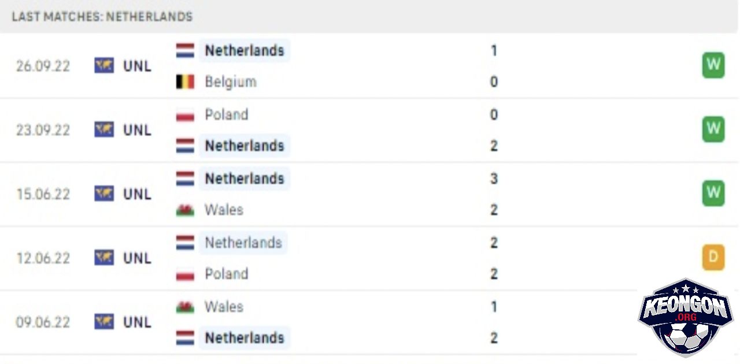Click the UNL league icon for 12.06.22

tap(104, 258)
